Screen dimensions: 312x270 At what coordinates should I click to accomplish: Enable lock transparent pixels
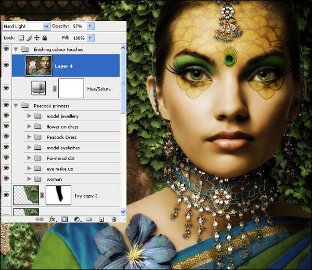(21, 38)
